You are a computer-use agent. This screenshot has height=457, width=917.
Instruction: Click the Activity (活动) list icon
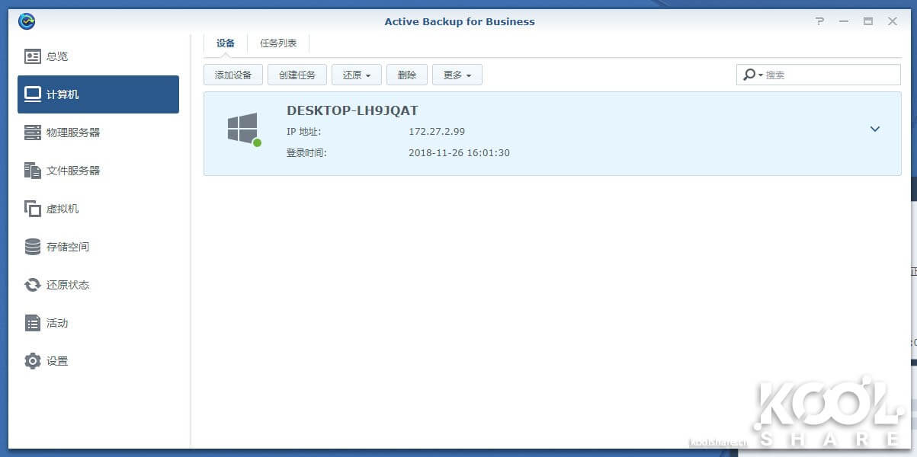33,323
